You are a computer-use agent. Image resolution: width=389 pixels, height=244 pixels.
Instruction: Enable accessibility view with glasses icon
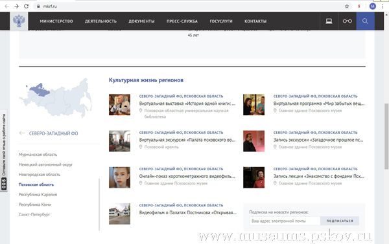pyautogui.click(x=348, y=21)
